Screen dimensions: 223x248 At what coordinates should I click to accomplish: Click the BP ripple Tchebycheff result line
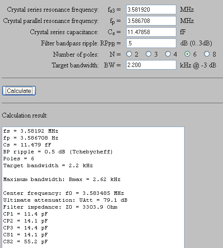[58, 152]
